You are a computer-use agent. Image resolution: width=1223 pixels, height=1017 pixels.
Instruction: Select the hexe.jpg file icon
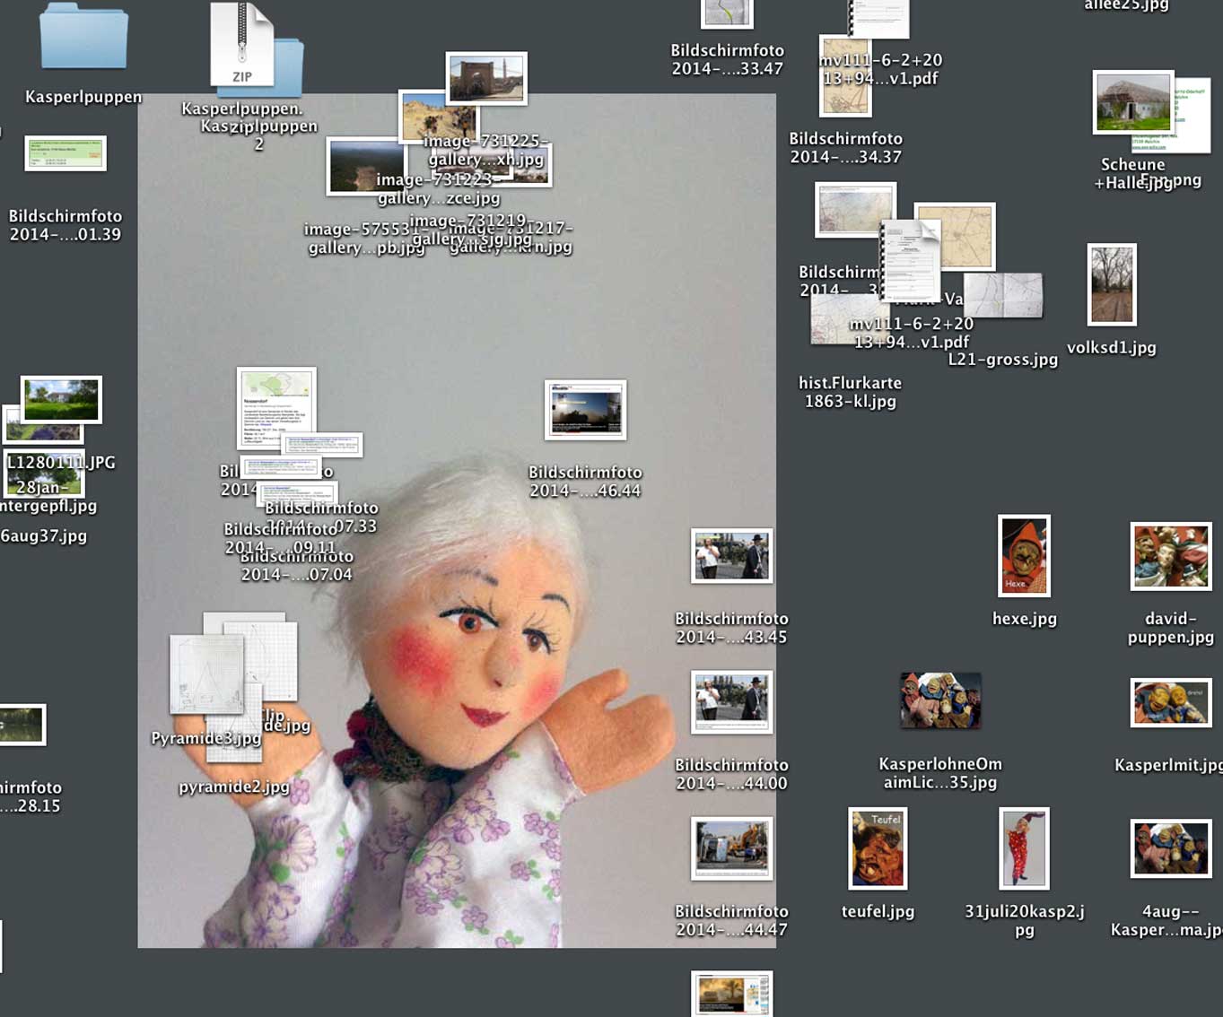click(x=1024, y=556)
